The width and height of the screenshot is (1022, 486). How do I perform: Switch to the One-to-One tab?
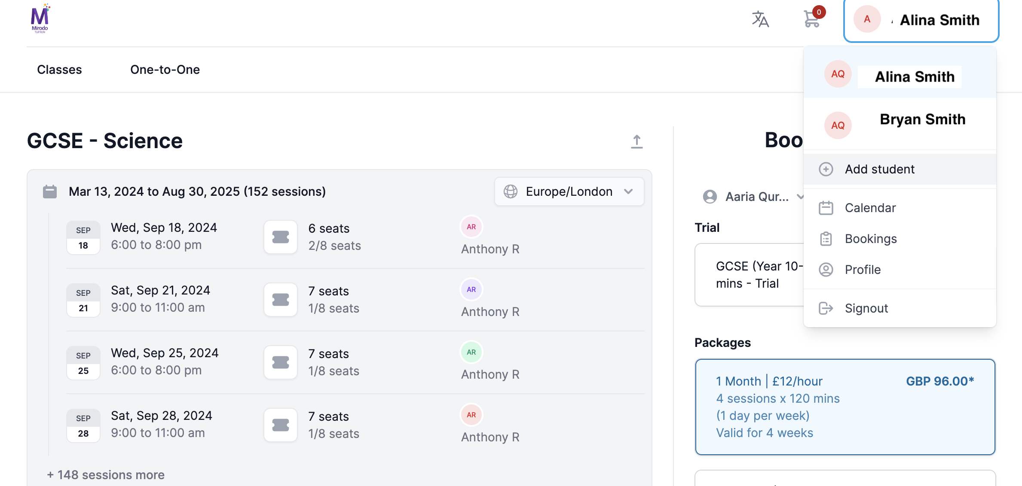(165, 70)
